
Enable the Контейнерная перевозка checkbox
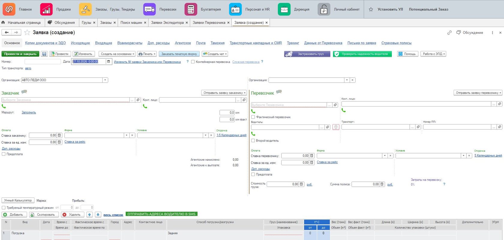pos(193,62)
